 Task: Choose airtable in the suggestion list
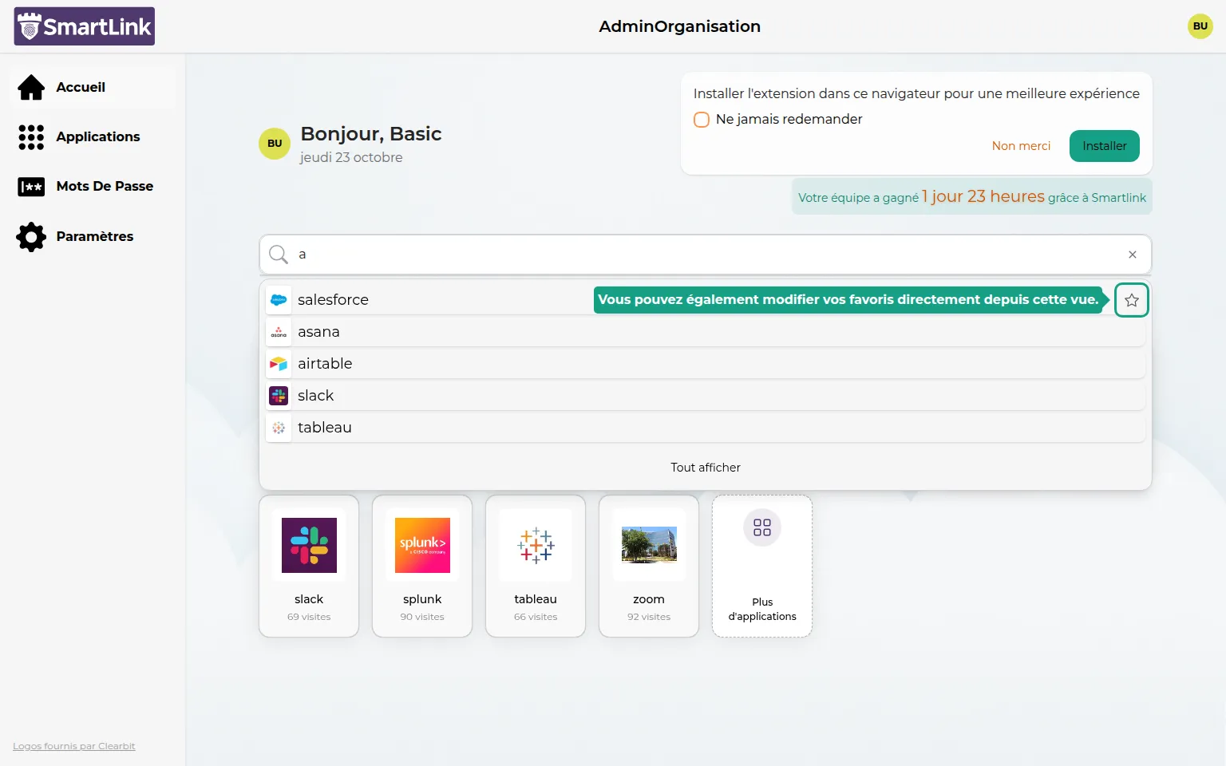click(325, 364)
